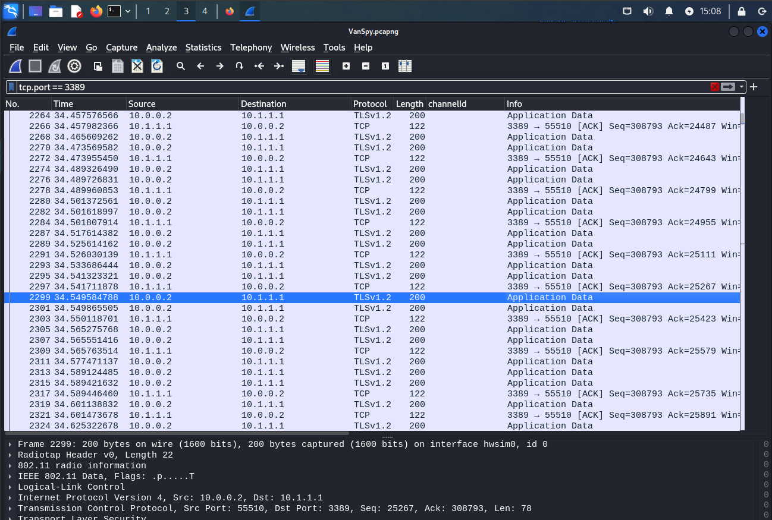
Task: Switch to workspace 2
Action: click(167, 11)
